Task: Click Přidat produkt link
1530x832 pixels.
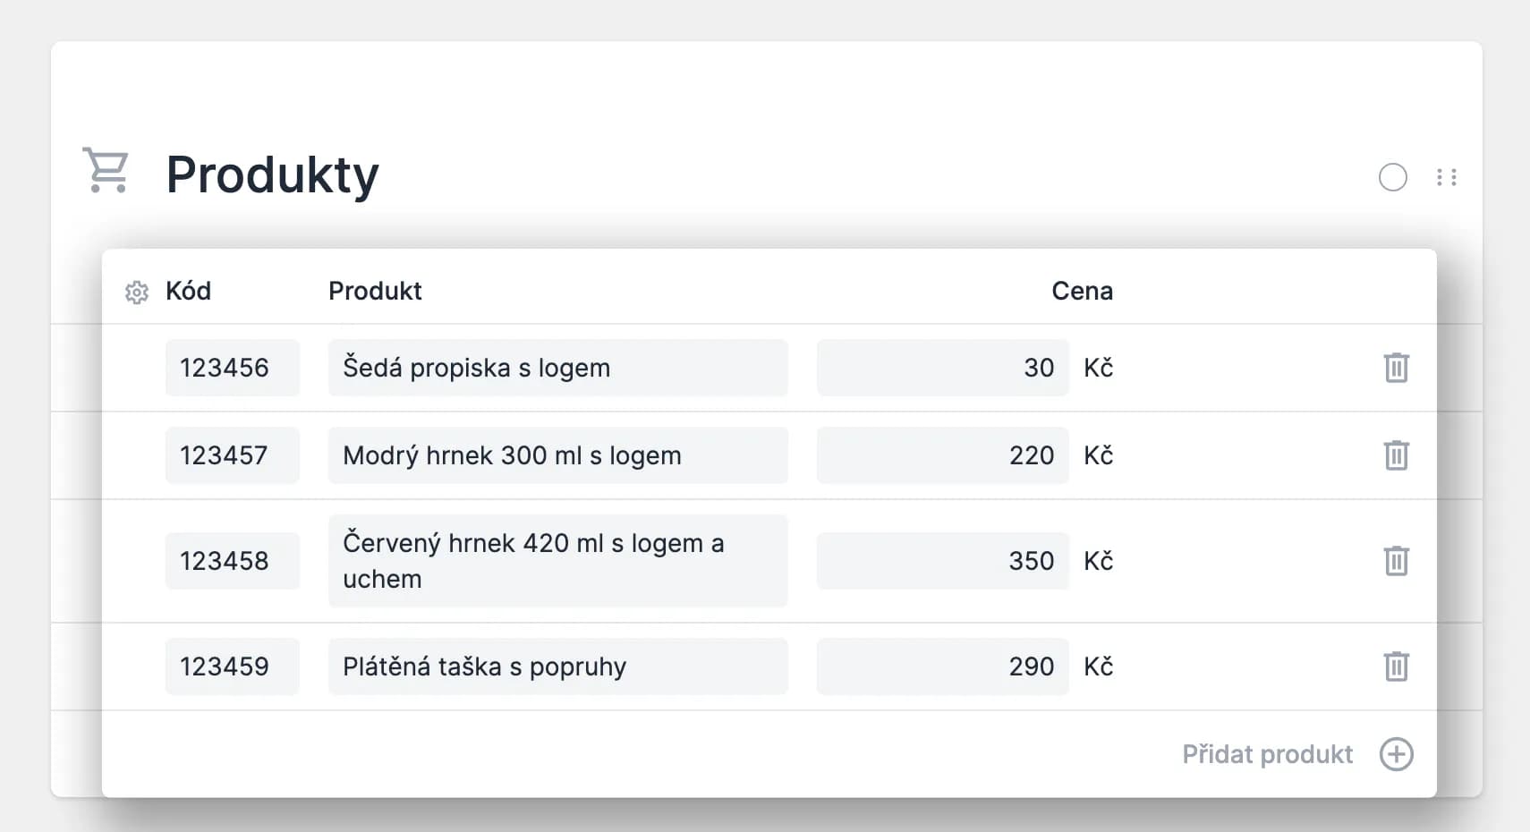Action: (x=1267, y=754)
